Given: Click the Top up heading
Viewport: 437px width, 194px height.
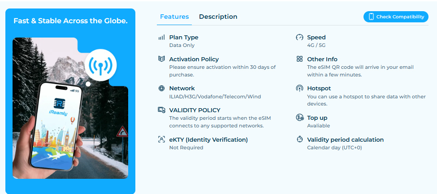Looking at the screenshot, I should coord(317,118).
